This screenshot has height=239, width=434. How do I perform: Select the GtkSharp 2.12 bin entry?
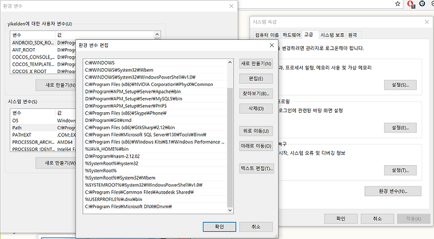click(x=156, y=127)
